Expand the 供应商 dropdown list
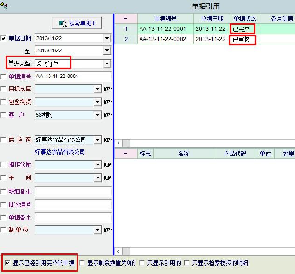Viewport: 295px width, 274px height. (98, 140)
